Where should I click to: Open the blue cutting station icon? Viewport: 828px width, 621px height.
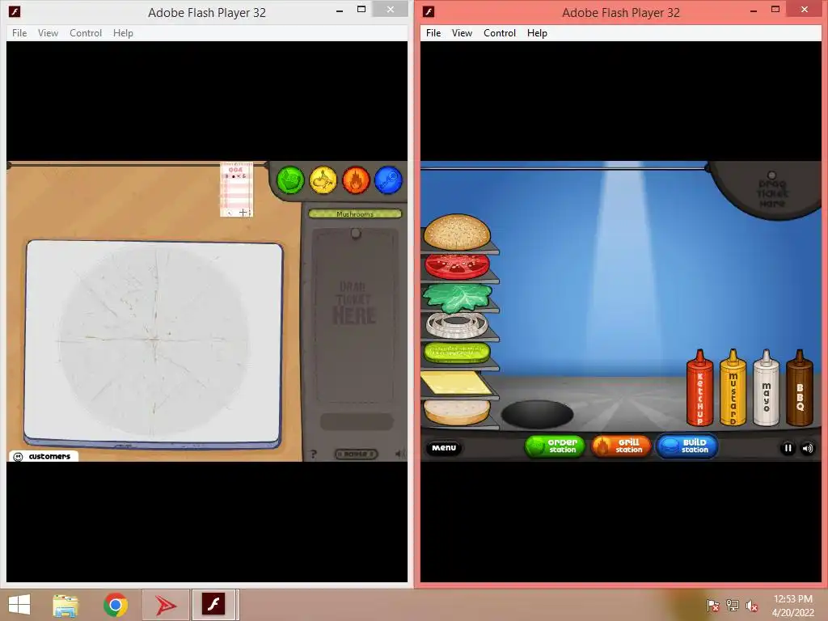pyautogui.click(x=389, y=180)
